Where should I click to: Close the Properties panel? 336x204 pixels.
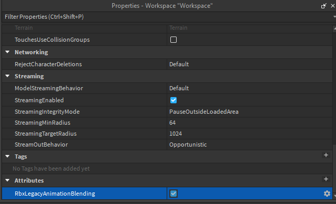coord(333,6)
